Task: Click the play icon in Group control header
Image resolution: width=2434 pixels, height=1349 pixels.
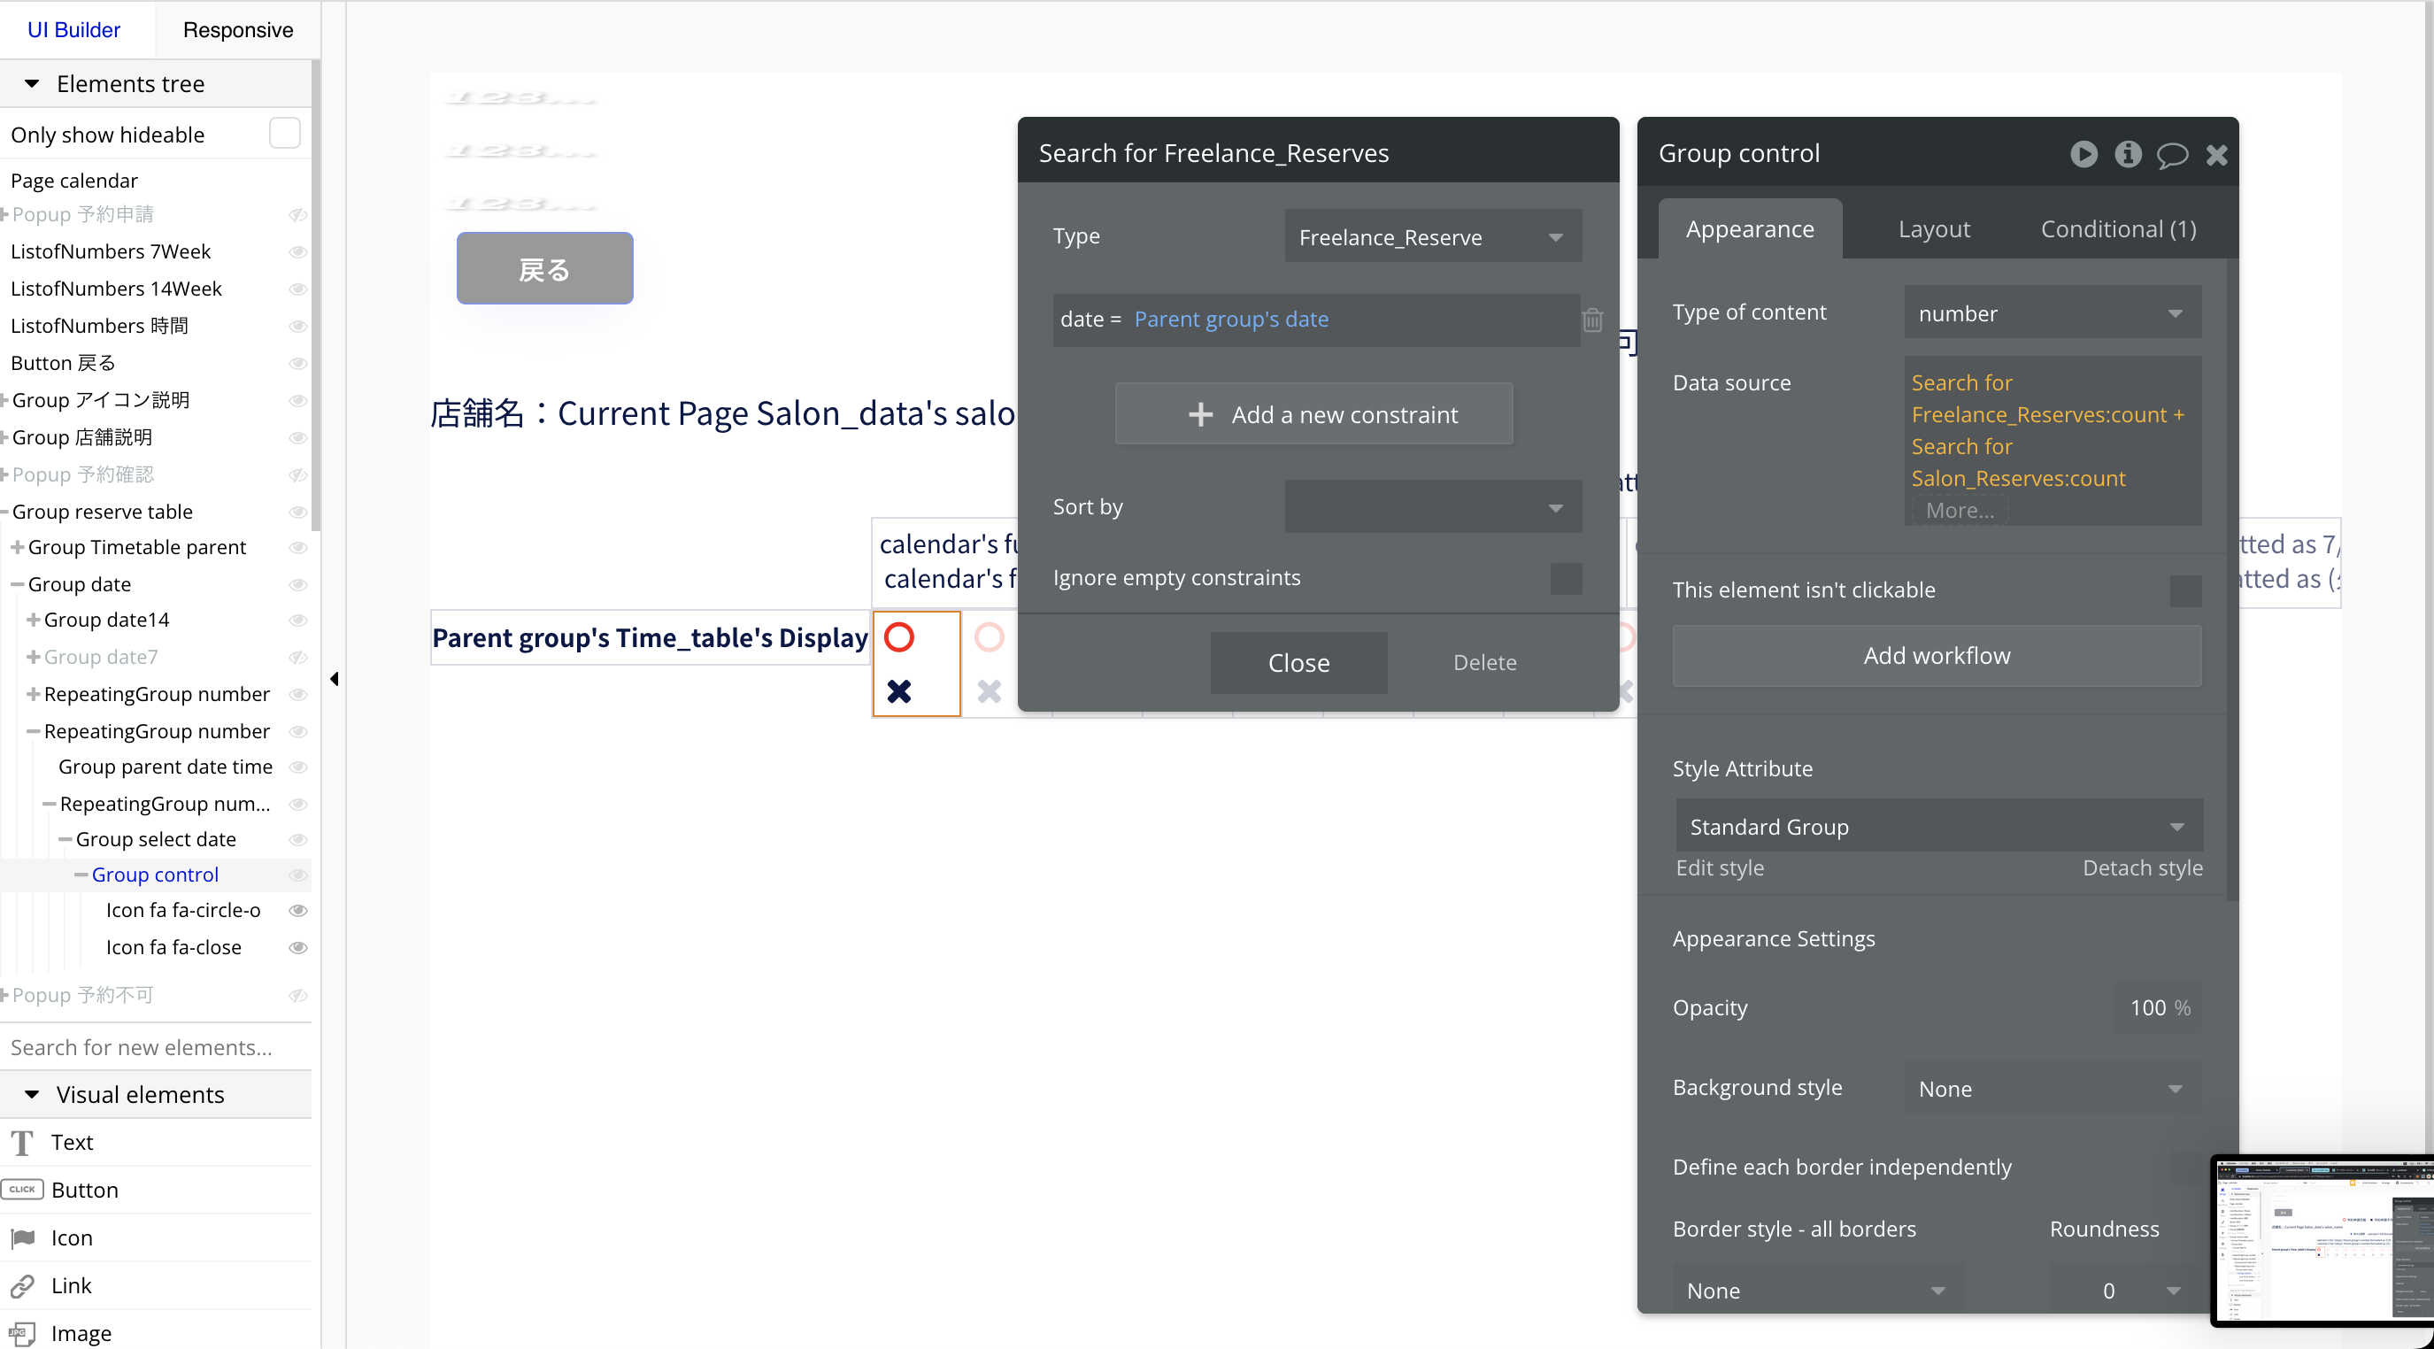Action: point(2084,153)
